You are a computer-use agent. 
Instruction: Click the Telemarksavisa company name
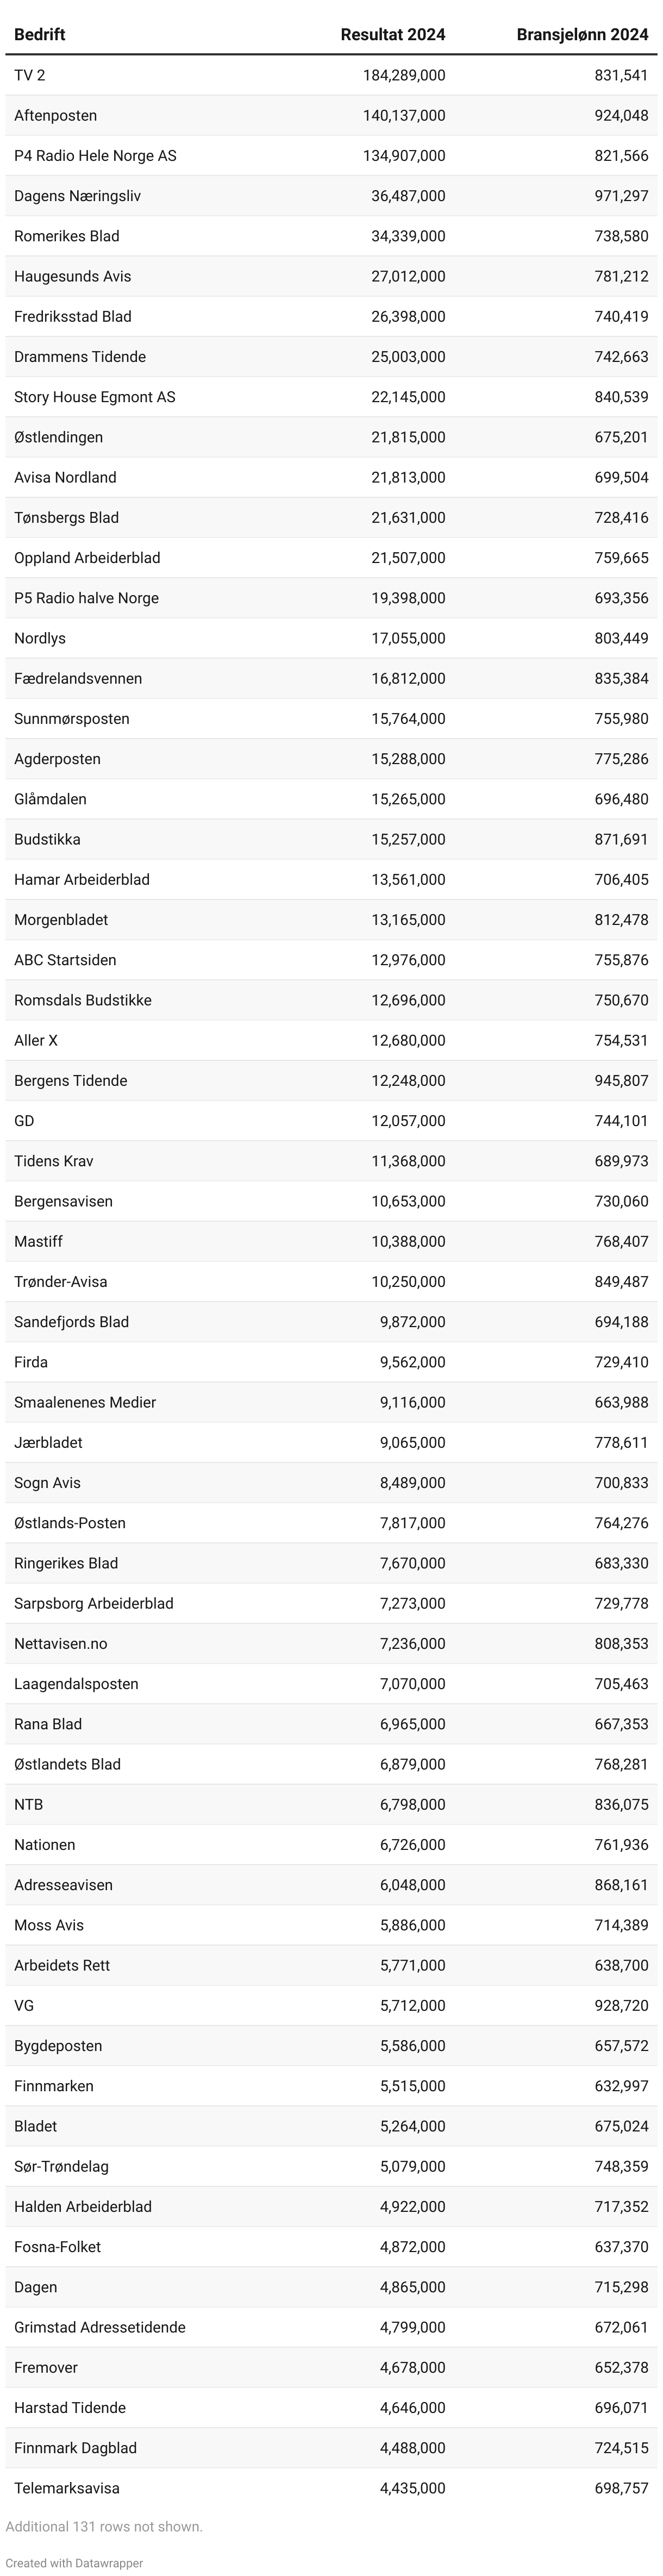67,2487
